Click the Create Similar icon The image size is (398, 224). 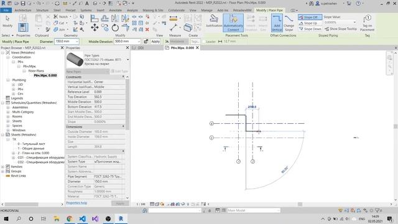pyautogui.click(x=188, y=27)
